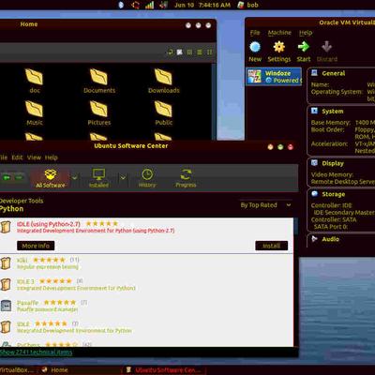This screenshot has height=375, width=375.
Task: Click the Storage section disk icon
Action: pyautogui.click(x=314, y=194)
